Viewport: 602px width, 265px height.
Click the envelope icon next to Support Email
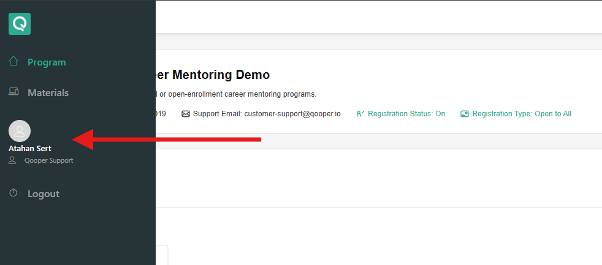186,114
